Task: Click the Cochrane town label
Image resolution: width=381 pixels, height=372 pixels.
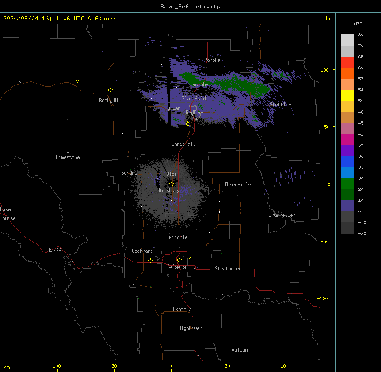Action: tap(142, 251)
